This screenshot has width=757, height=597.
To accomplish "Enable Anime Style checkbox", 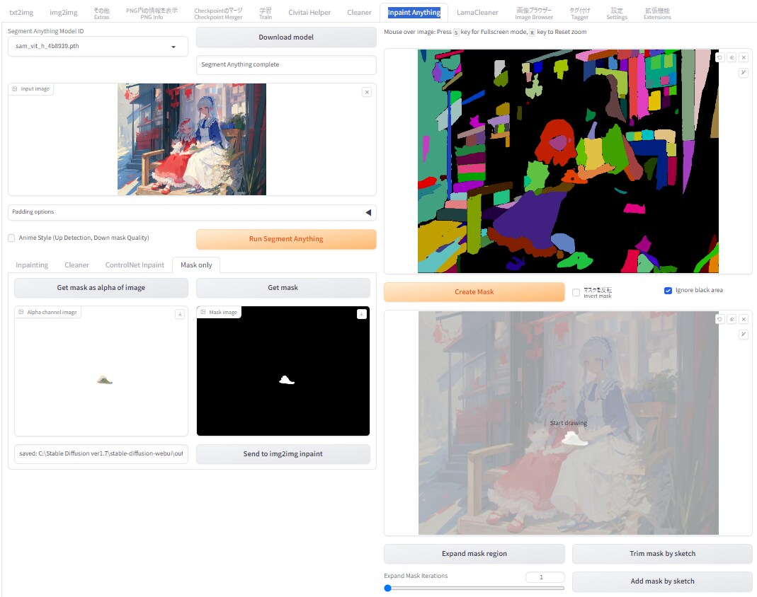I will [x=11, y=238].
